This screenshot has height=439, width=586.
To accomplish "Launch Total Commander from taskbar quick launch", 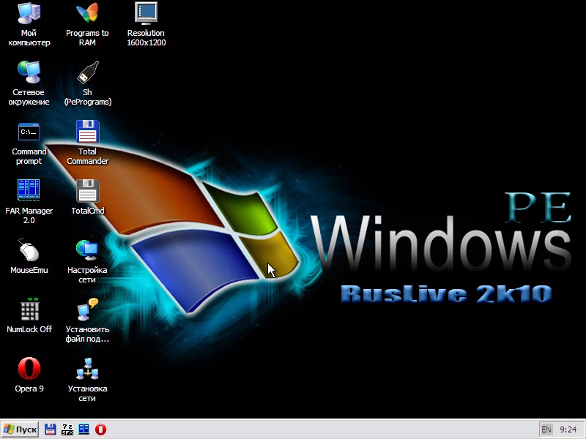I will click(x=50, y=429).
